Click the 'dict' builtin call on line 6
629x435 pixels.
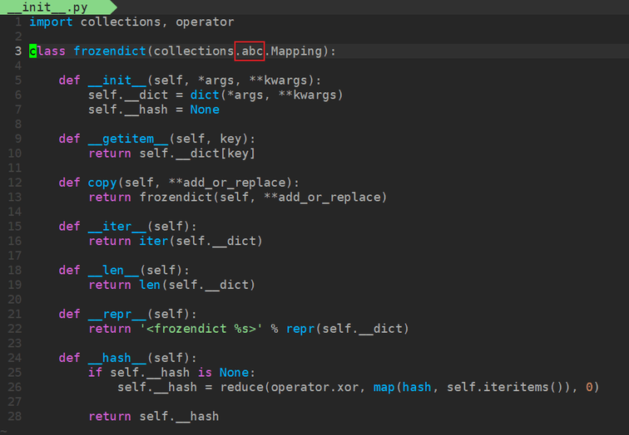point(205,95)
